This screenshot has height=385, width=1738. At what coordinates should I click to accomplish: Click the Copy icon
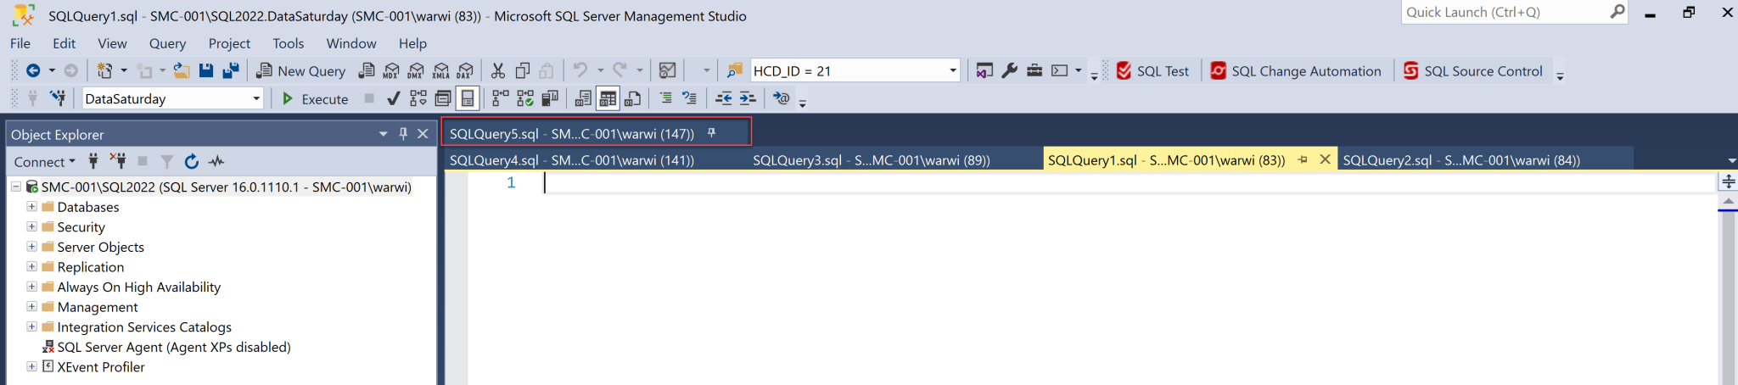pyautogui.click(x=523, y=71)
